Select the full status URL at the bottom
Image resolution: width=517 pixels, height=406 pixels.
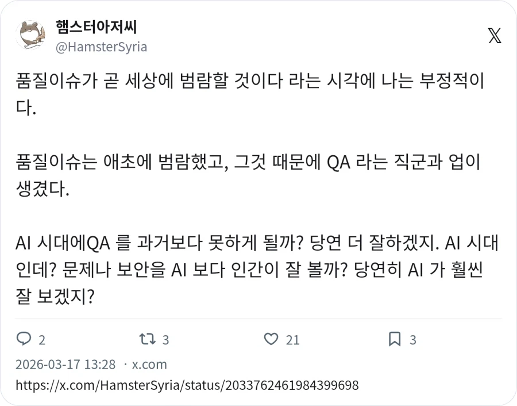(186, 386)
